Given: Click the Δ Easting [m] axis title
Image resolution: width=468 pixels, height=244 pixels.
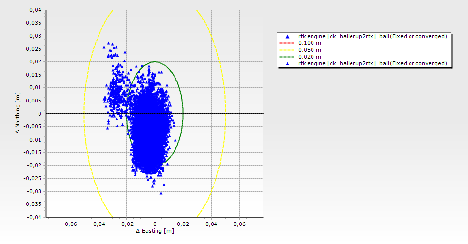Looking at the screenshot, I should [x=155, y=231].
